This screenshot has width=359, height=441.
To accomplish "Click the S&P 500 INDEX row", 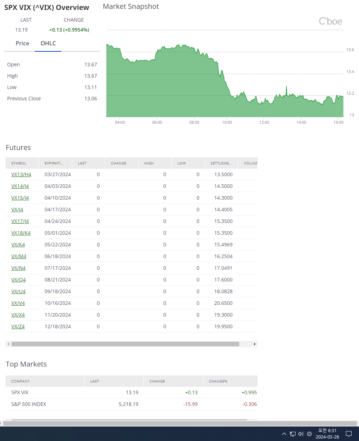I will (131, 404).
